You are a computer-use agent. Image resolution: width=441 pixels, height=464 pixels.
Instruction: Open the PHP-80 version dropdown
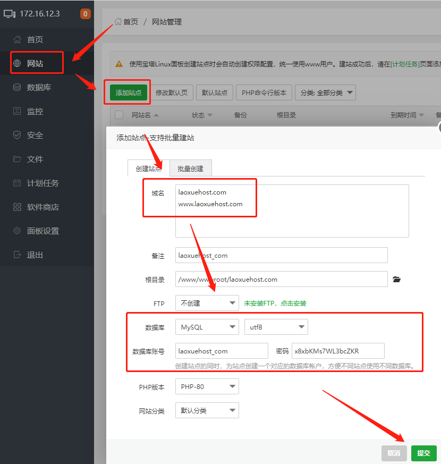(207, 387)
